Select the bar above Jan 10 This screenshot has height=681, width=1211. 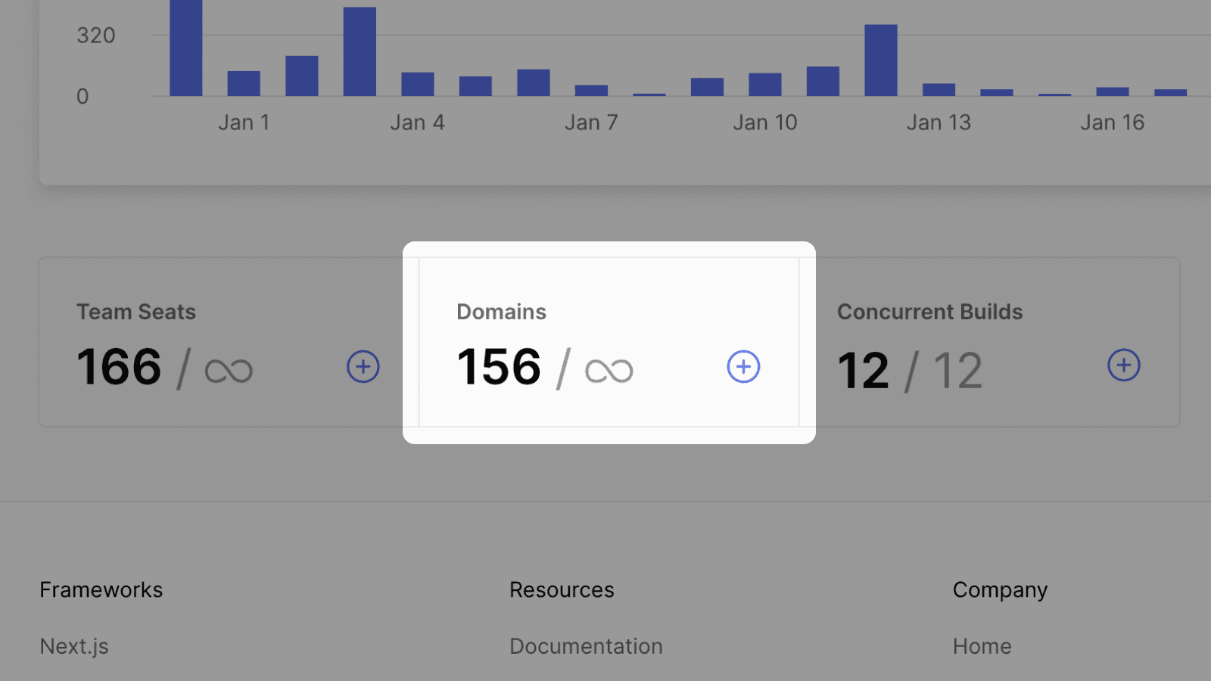(x=765, y=85)
